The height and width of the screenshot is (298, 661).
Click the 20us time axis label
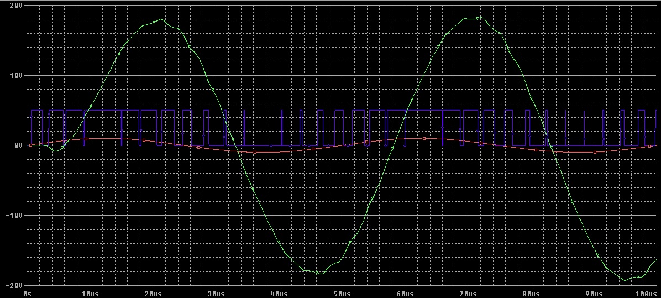click(152, 293)
